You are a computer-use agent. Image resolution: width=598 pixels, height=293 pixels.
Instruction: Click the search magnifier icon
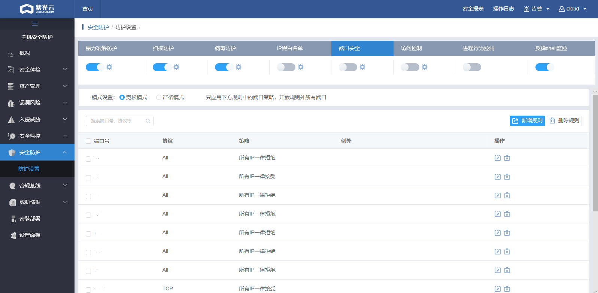148,121
